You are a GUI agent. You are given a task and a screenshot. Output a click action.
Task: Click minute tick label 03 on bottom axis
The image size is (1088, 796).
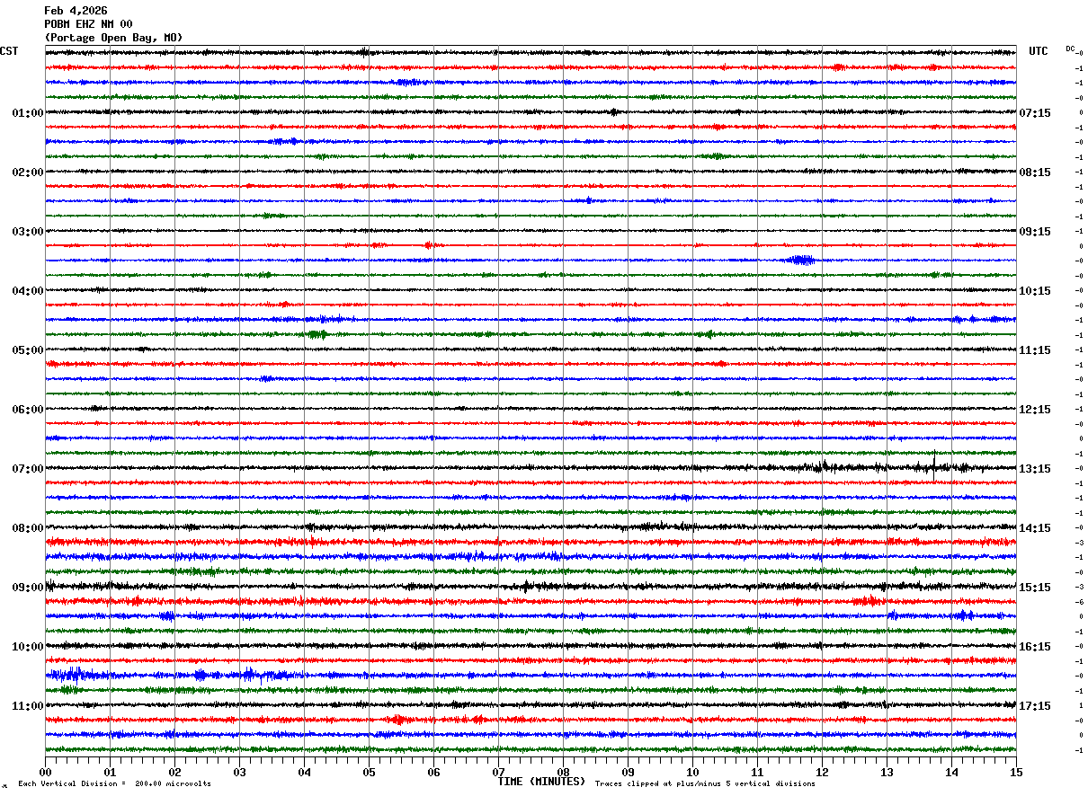[239, 772]
